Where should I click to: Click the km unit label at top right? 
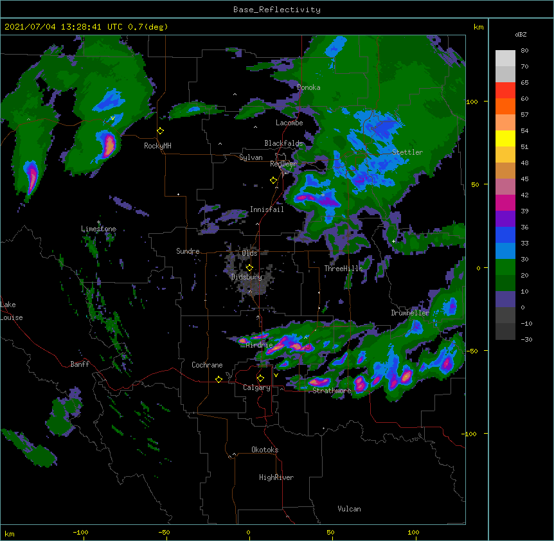(478, 27)
